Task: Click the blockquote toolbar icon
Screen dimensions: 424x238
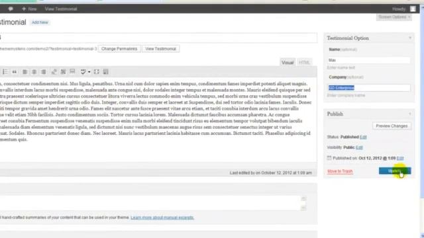Action: (x=15, y=72)
